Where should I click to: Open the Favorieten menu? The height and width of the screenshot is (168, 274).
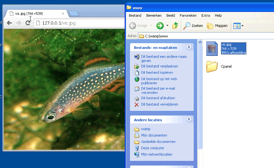tap(188, 15)
